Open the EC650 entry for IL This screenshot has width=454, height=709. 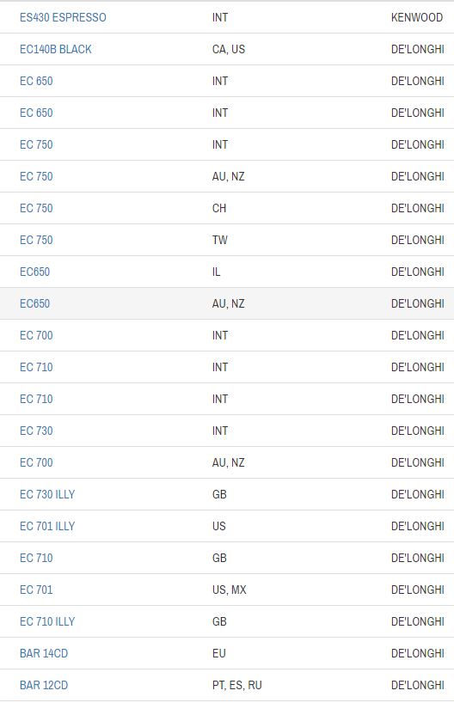34,272
